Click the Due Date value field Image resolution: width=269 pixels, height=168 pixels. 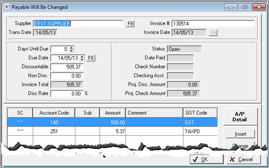(65, 58)
